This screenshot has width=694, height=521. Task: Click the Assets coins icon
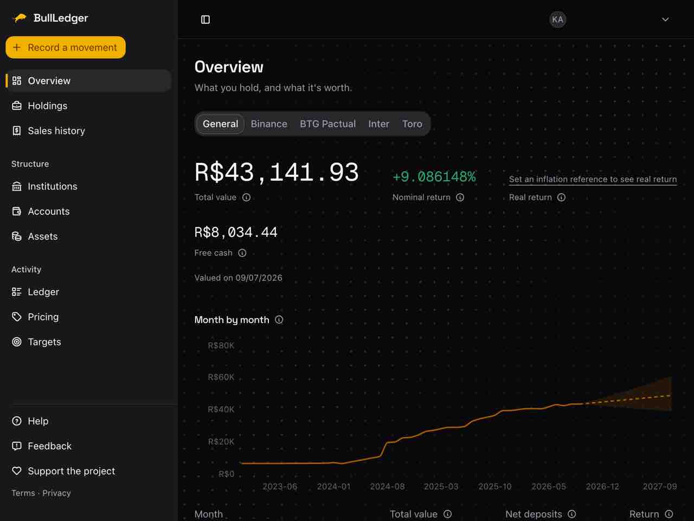tap(17, 236)
